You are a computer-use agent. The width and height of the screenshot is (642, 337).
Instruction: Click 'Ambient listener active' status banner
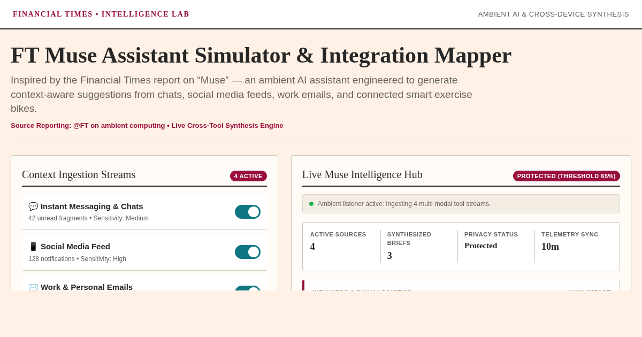(x=461, y=204)
